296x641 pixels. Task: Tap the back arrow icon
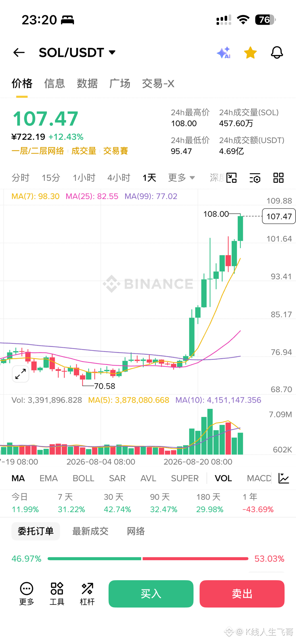click(x=19, y=53)
